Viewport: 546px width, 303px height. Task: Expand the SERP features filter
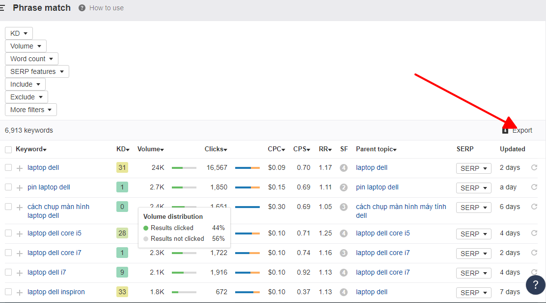coord(37,71)
